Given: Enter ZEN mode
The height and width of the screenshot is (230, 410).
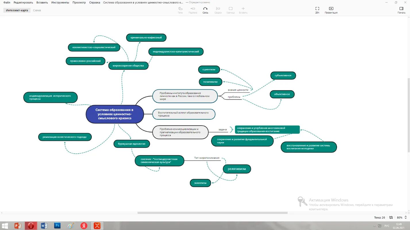Looking at the screenshot, I should [x=317, y=10].
